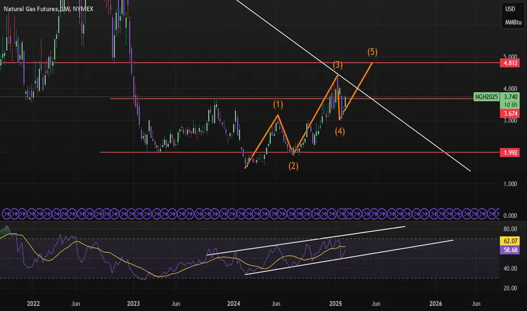
Task: Open the USD currency selector
Action: tap(510, 9)
